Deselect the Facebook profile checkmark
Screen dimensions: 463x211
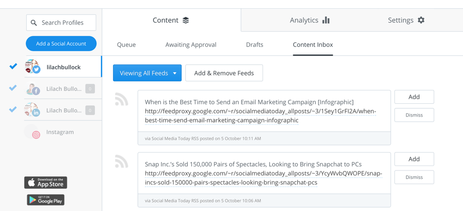13,88
